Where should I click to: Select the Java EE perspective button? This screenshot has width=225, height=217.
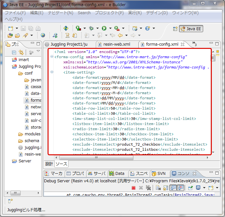pos(191,29)
